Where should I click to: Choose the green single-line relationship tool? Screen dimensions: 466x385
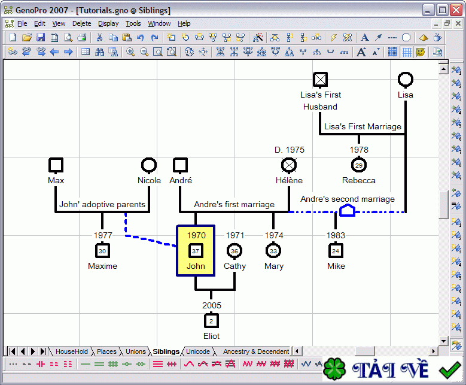point(86,364)
